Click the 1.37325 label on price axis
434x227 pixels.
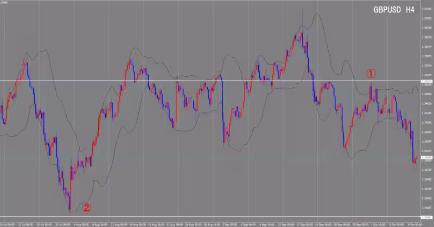click(x=426, y=8)
